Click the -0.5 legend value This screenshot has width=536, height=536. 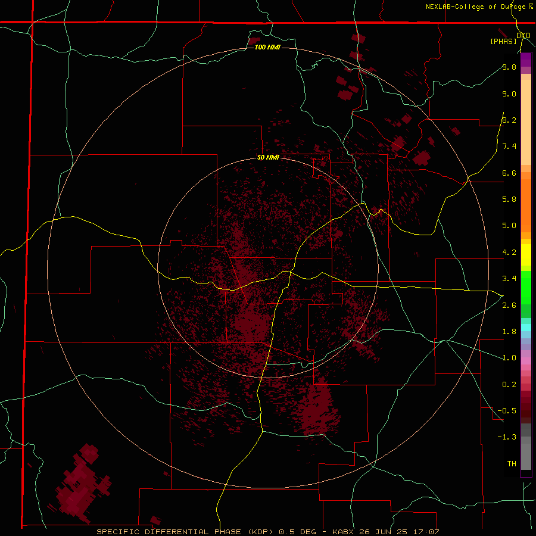(507, 410)
